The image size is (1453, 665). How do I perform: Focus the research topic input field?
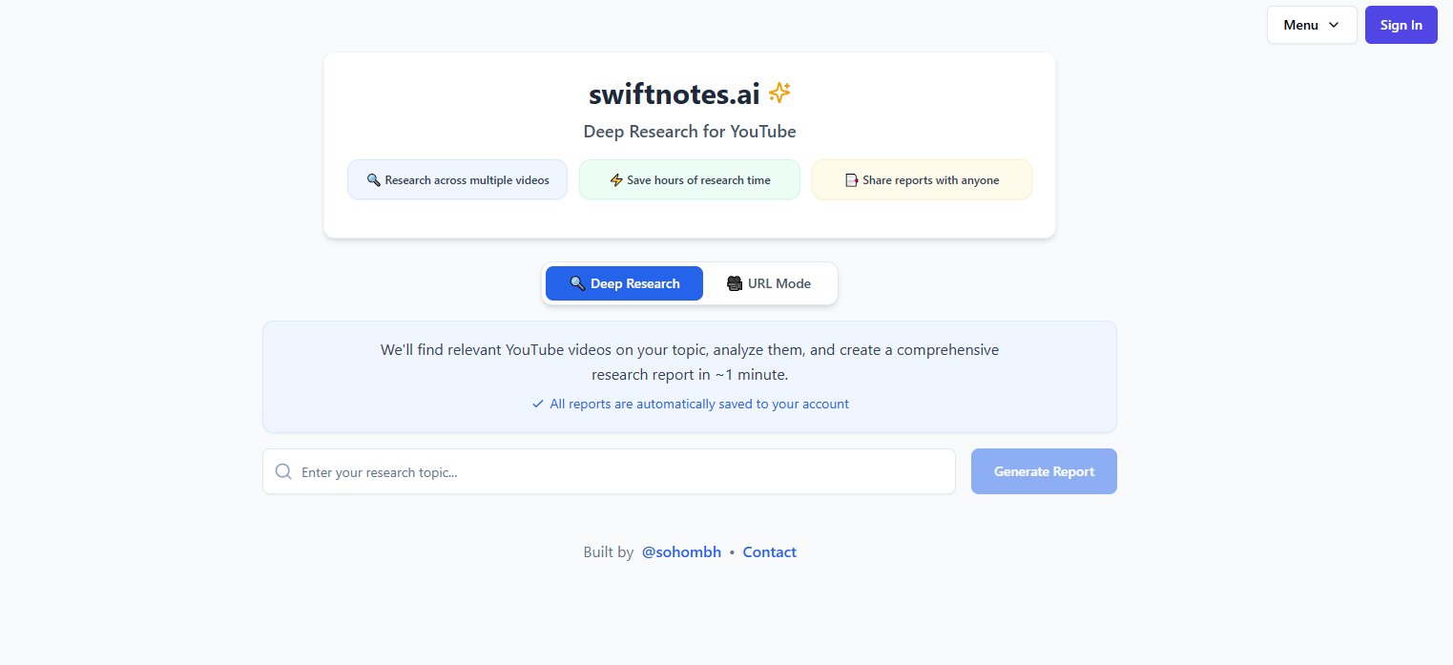[620, 471]
